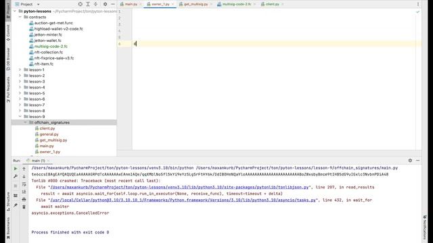Close the main (1) Run tab
This screenshot has height=243, width=433.
point(48,161)
